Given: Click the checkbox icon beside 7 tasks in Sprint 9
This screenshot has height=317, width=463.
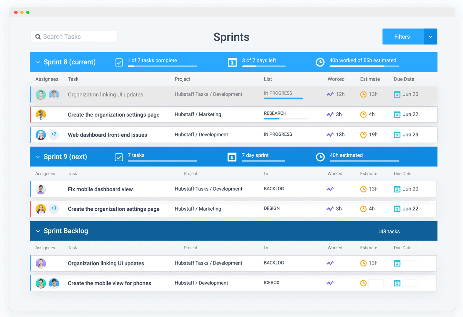Looking at the screenshot, I should coord(119,157).
